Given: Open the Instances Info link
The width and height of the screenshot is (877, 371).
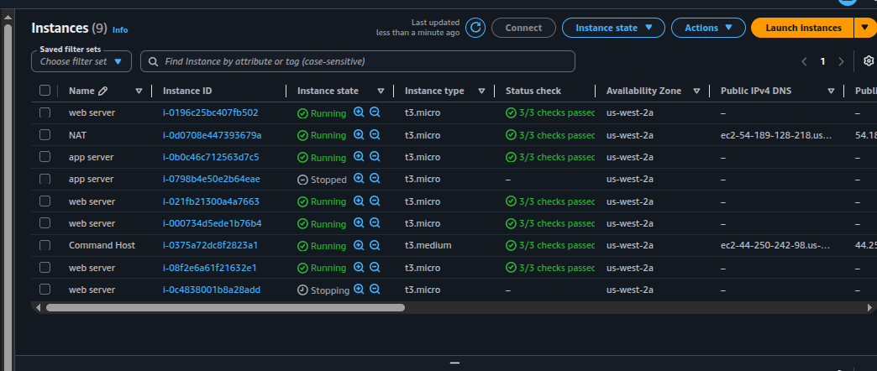Looking at the screenshot, I should [x=120, y=30].
